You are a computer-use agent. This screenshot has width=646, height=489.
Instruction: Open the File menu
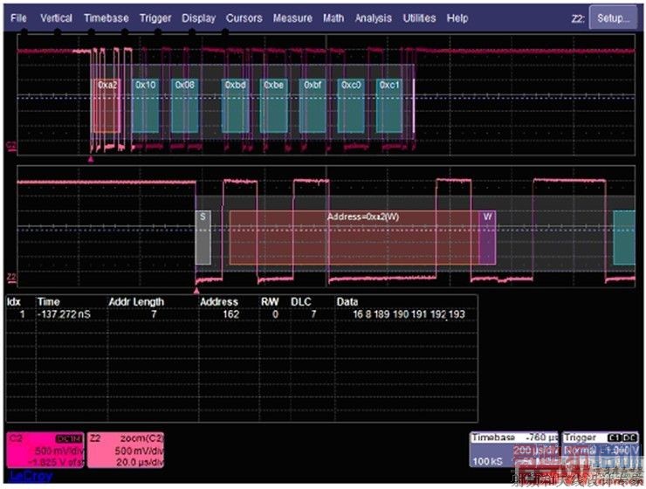point(18,18)
